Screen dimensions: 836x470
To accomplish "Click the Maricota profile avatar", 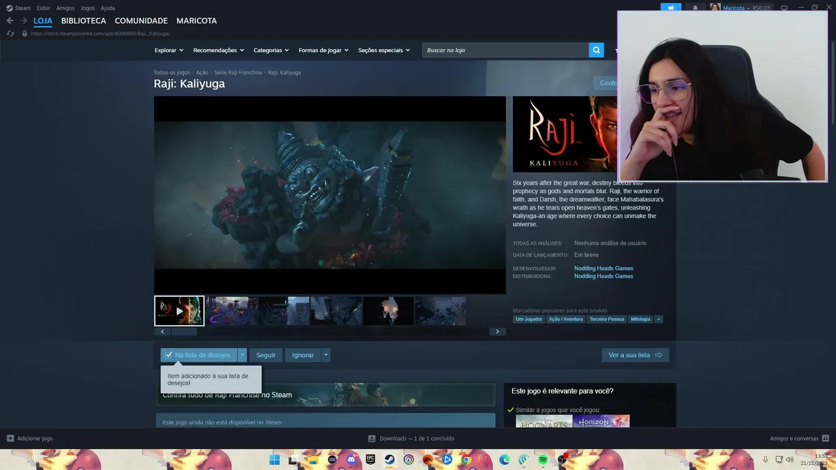I will pos(715,8).
